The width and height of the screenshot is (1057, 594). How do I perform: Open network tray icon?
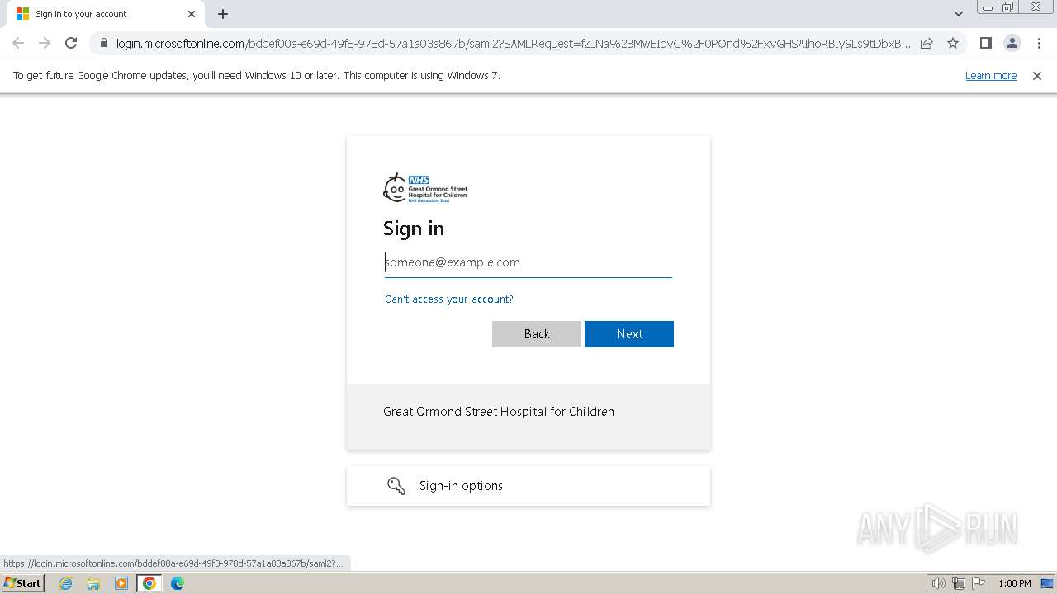coord(959,583)
